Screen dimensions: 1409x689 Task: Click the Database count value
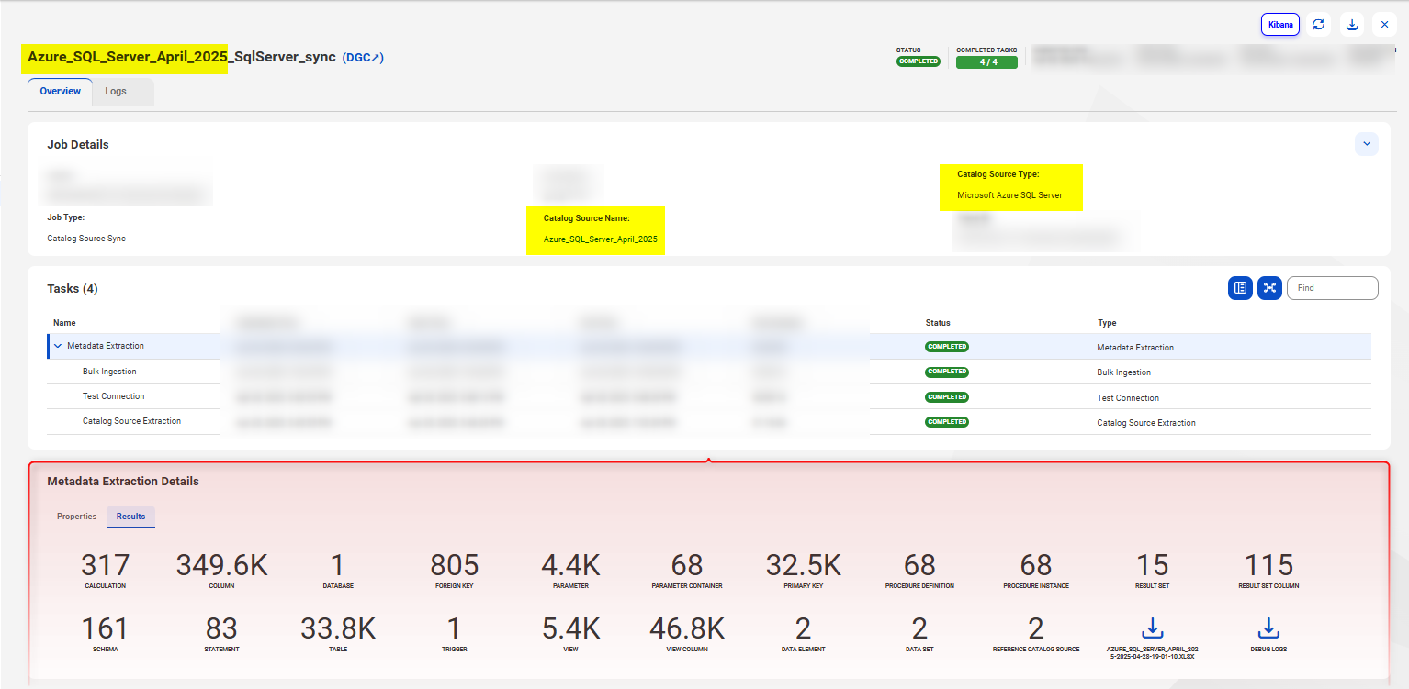(338, 565)
